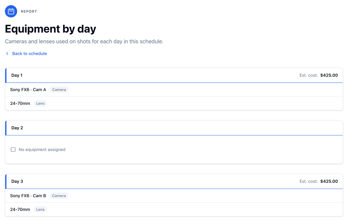
Task: Click the REPORT label at top
Action: pos(29,12)
